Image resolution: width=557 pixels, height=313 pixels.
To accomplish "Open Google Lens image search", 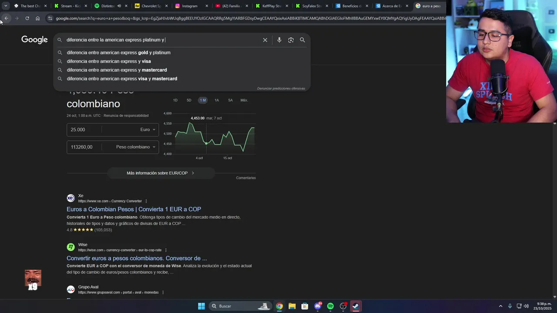I will (291, 40).
